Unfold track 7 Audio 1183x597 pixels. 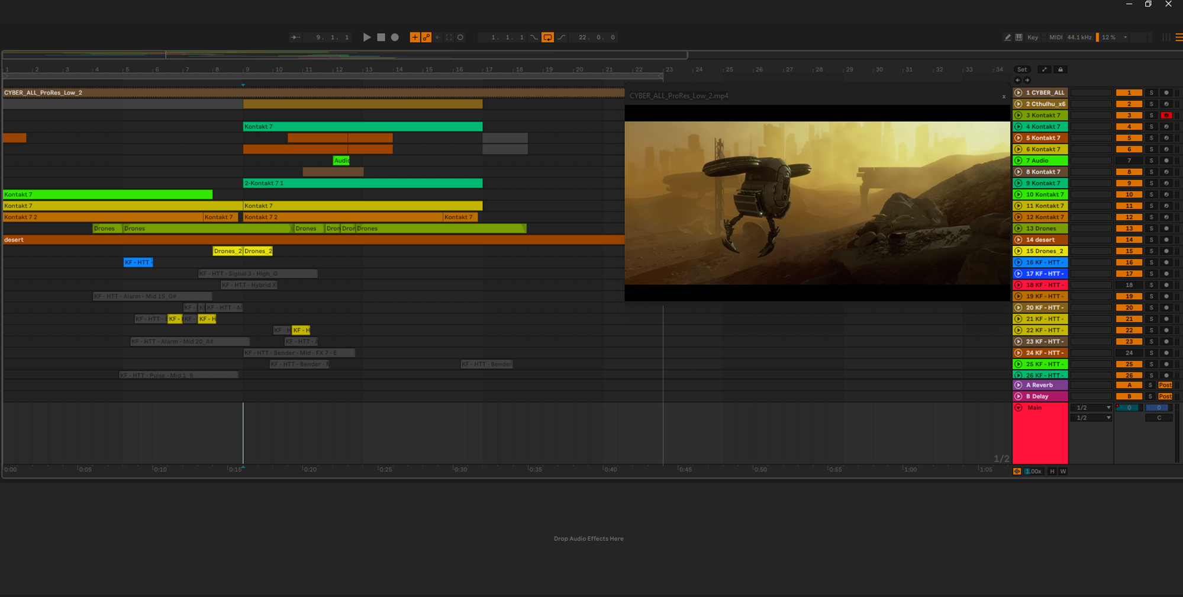1018,161
